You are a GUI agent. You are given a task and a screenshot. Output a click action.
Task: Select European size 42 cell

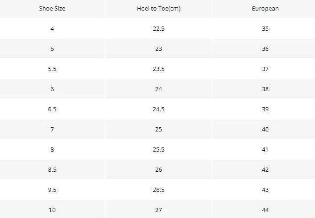coord(264,169)
